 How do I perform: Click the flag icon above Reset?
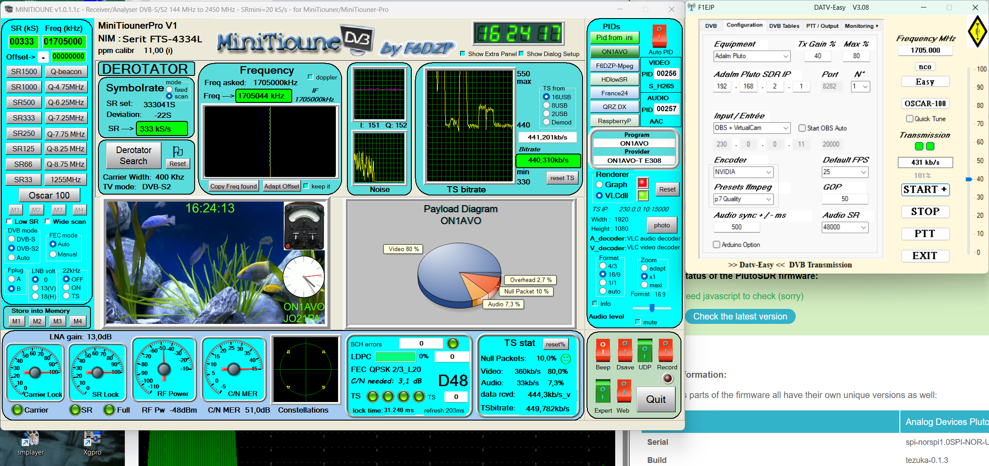pyautogui.click(x=178, y=151)
